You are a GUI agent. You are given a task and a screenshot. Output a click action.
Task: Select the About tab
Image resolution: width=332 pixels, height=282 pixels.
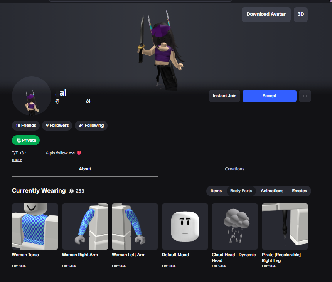[85, 169]
